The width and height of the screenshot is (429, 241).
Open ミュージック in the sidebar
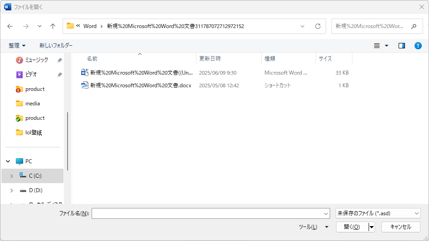(x=37, y=60)
